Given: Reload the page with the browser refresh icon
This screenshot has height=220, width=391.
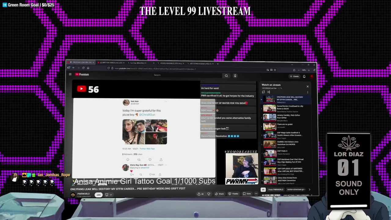Looking at the screenshot, I should coord(83,68).
